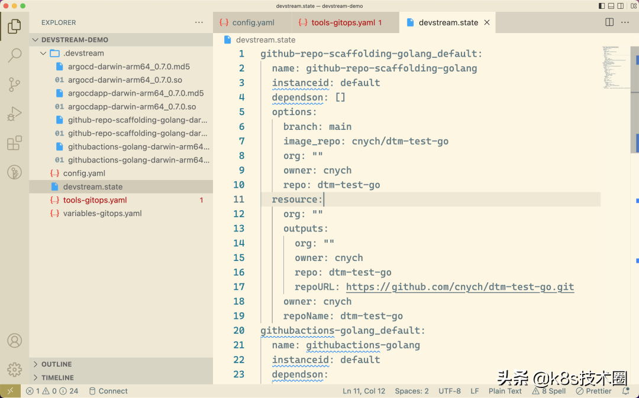Select devstream.state in the explorer tree
The image size is (639, 398).
[x=121, y=187]
